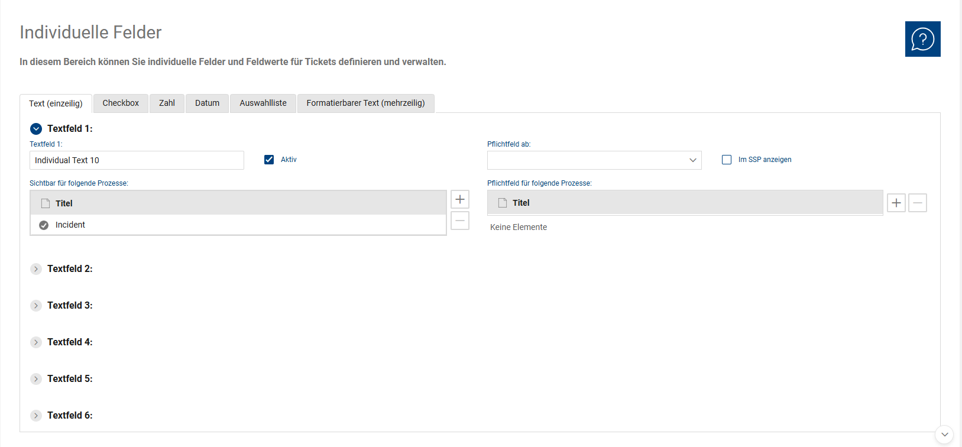Click the document icon in the Pflichtfeld Titel header
Viewport: 962px width, 447px height.
[503, 203]
